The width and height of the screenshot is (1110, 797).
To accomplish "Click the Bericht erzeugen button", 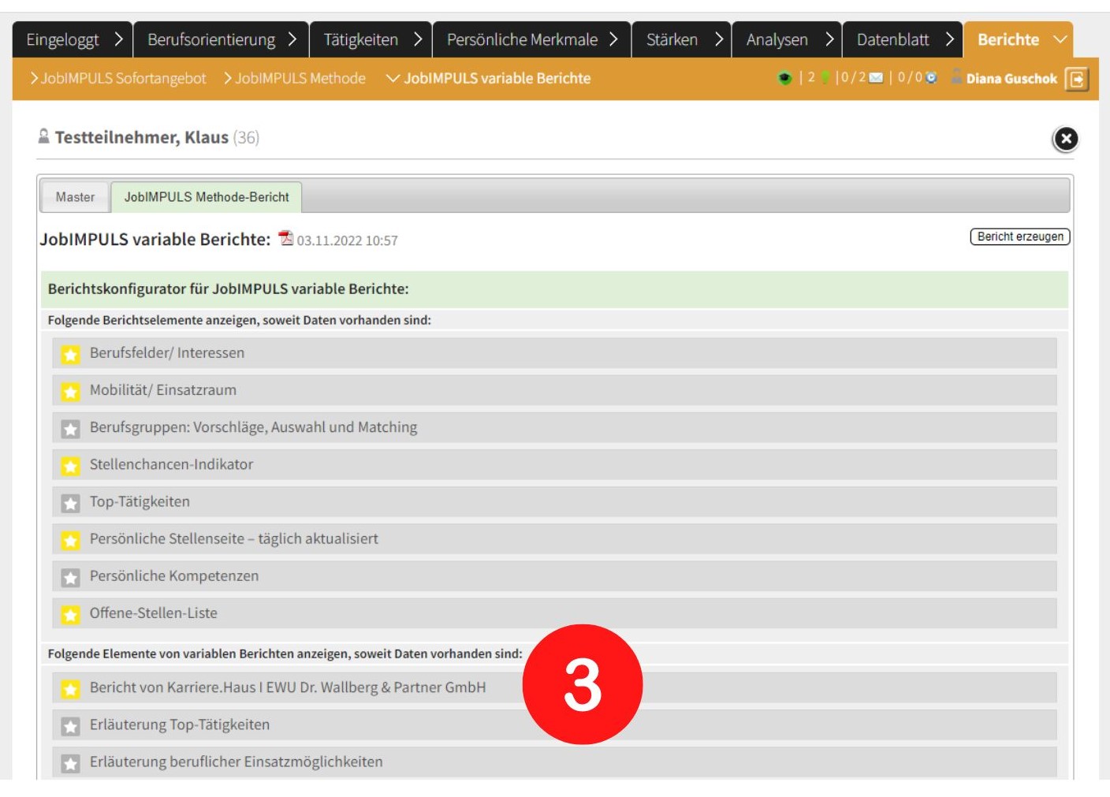I will (x=1019, y=236).
